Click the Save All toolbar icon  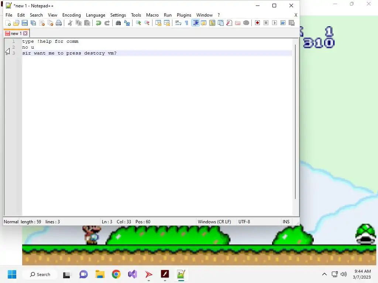tap(33, 23)
